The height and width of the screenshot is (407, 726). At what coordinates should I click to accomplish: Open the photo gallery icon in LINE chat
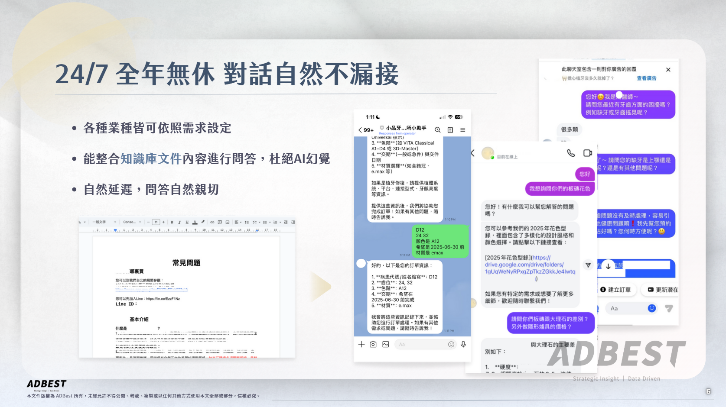[x=386, y=344]
